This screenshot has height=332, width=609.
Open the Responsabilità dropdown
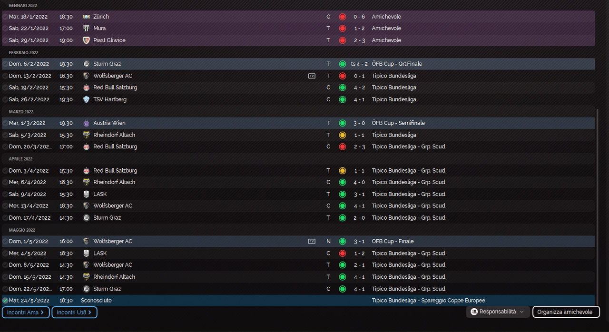[x=498, y=312]
